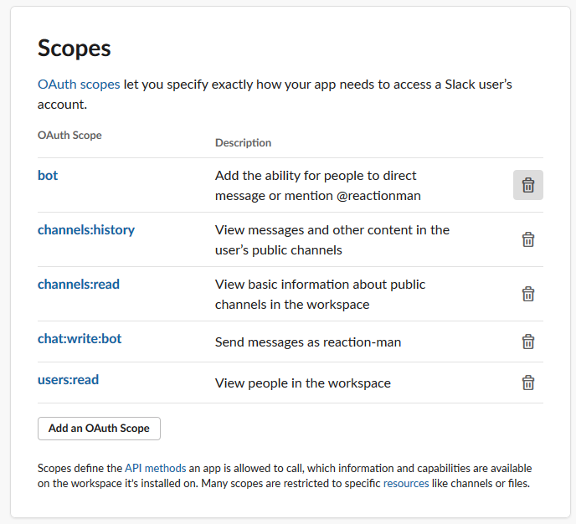
Task: Click the Description column header
Action: tap(243, 143)
